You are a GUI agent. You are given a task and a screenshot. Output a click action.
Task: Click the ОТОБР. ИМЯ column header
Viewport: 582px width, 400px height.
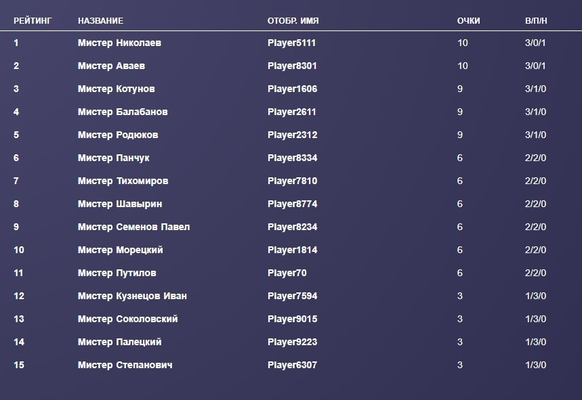click(293, 20)
